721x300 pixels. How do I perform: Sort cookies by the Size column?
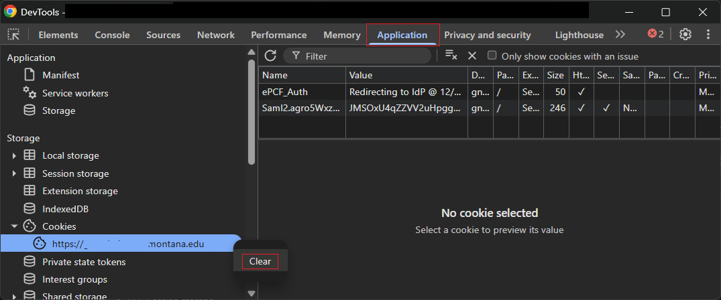tap(555, 76)
